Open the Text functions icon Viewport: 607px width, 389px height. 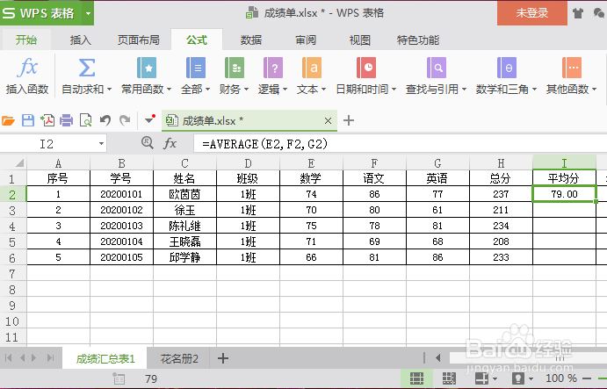pyautogui.click(x=312, y=68)
